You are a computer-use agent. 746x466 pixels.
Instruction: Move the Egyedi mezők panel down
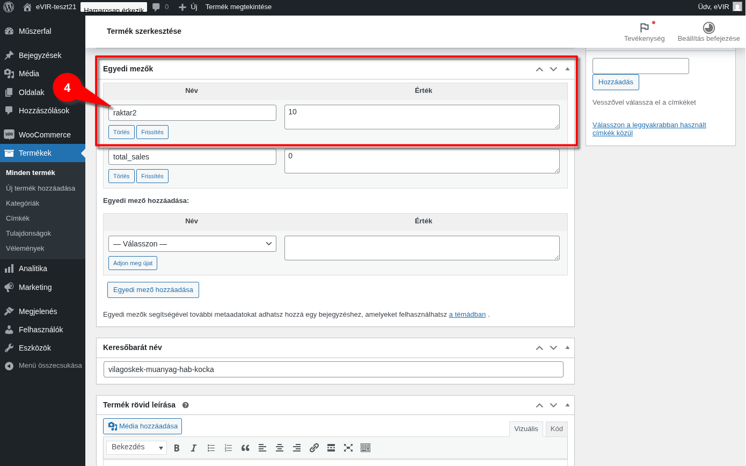click(553, 69)
